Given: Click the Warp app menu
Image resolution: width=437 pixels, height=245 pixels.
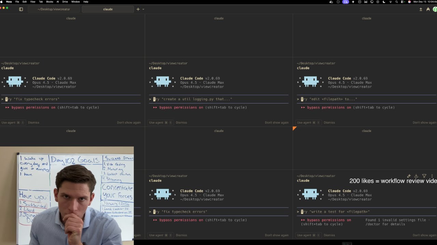Looking at the screenshot, I should click(9, 2).
